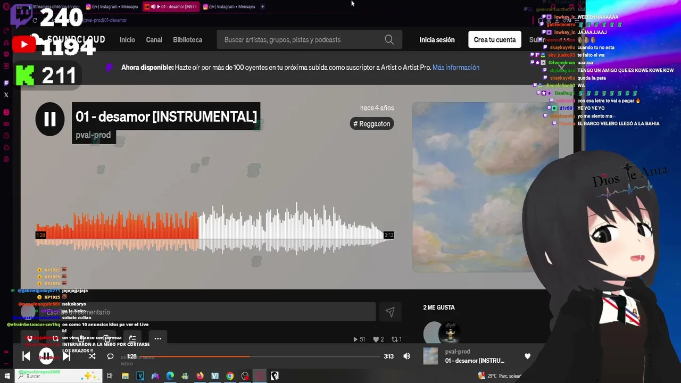
Task: Skip to next track in bottom player
Action: coord(67,356)
